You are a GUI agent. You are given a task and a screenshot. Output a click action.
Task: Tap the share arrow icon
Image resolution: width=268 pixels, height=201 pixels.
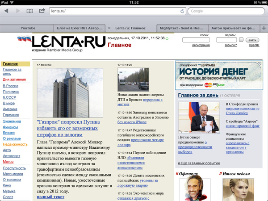[x=42, y=10]
